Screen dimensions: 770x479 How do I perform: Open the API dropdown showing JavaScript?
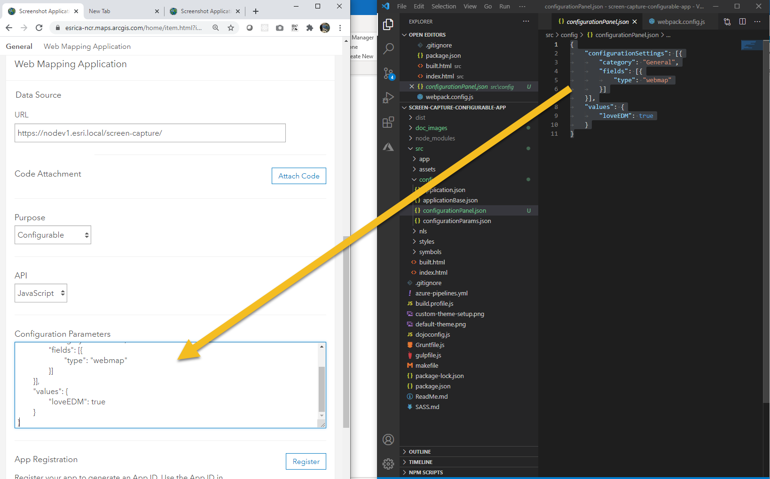41,293
